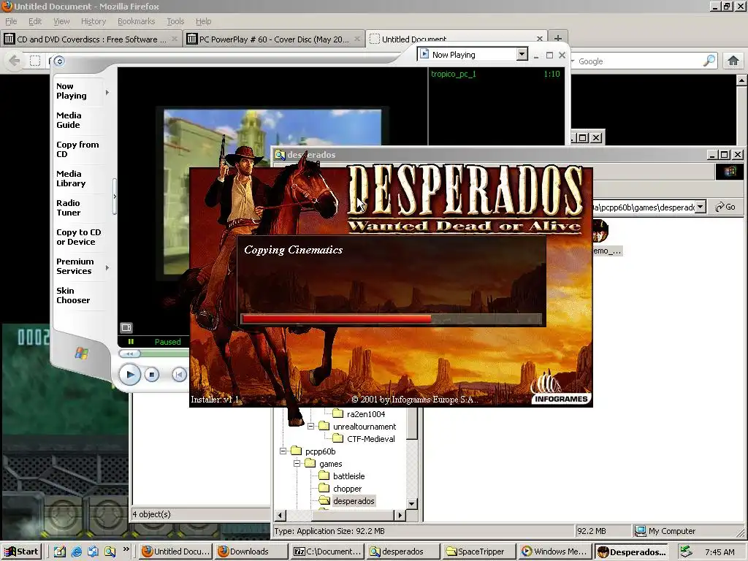Viewport: 748px width, 561px height.
Task: Click the Media Player rewind seek handle
Action: (129, 354)
